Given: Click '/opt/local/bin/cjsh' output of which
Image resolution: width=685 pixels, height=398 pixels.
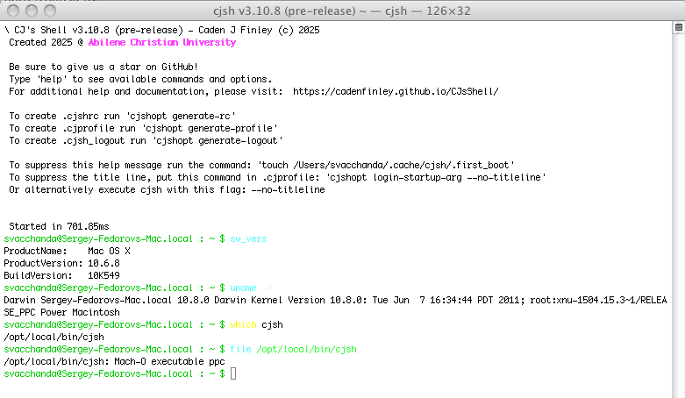Looking at the screenshot, I should 54,337.
